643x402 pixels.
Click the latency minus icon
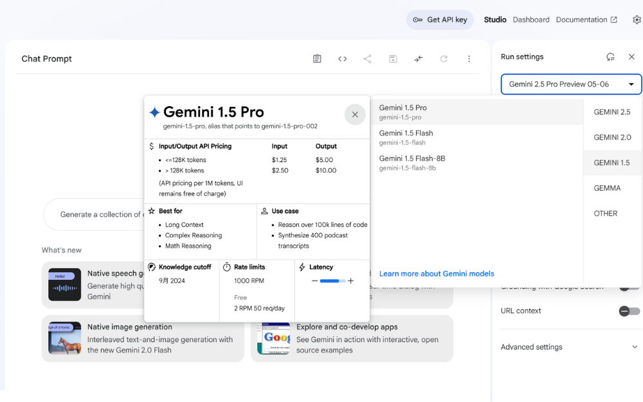(x=314, y=281)
